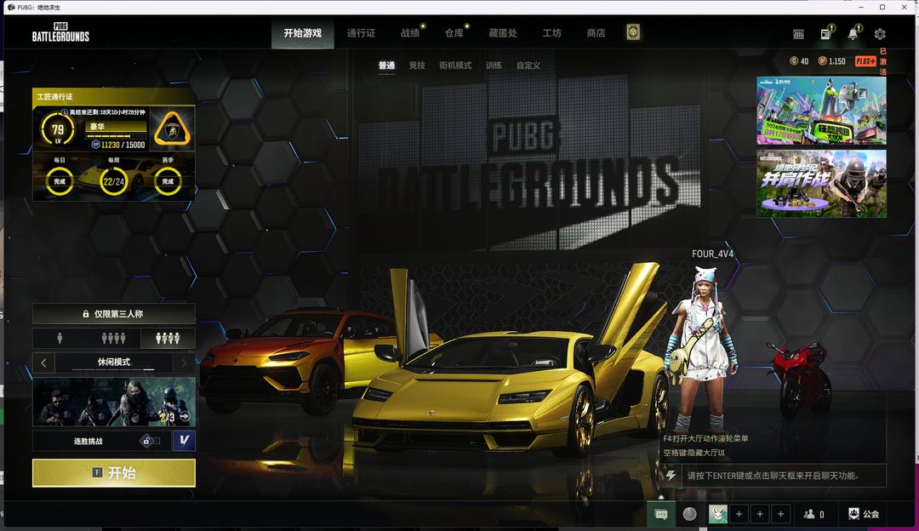Open the 工坊 tab
919x531 pixels.
[x=551, y=33]
